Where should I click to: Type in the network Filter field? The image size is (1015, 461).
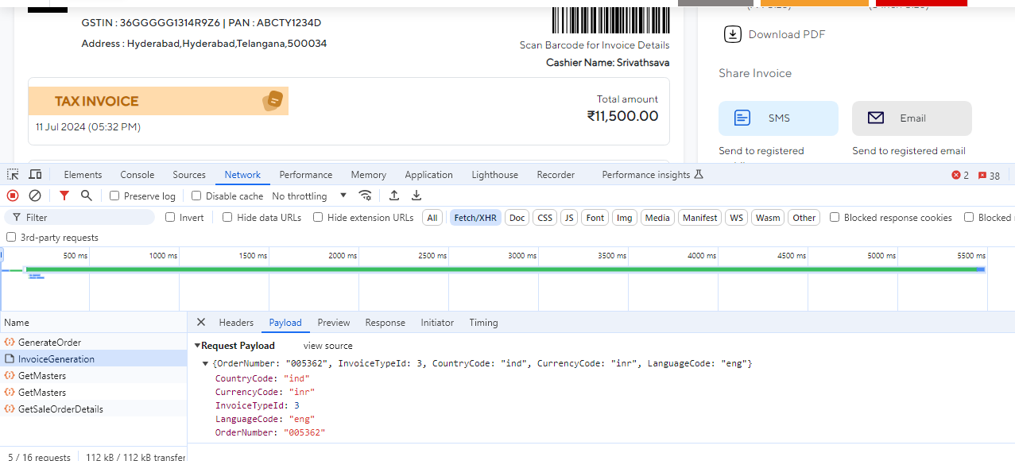[x=86, y=218]
